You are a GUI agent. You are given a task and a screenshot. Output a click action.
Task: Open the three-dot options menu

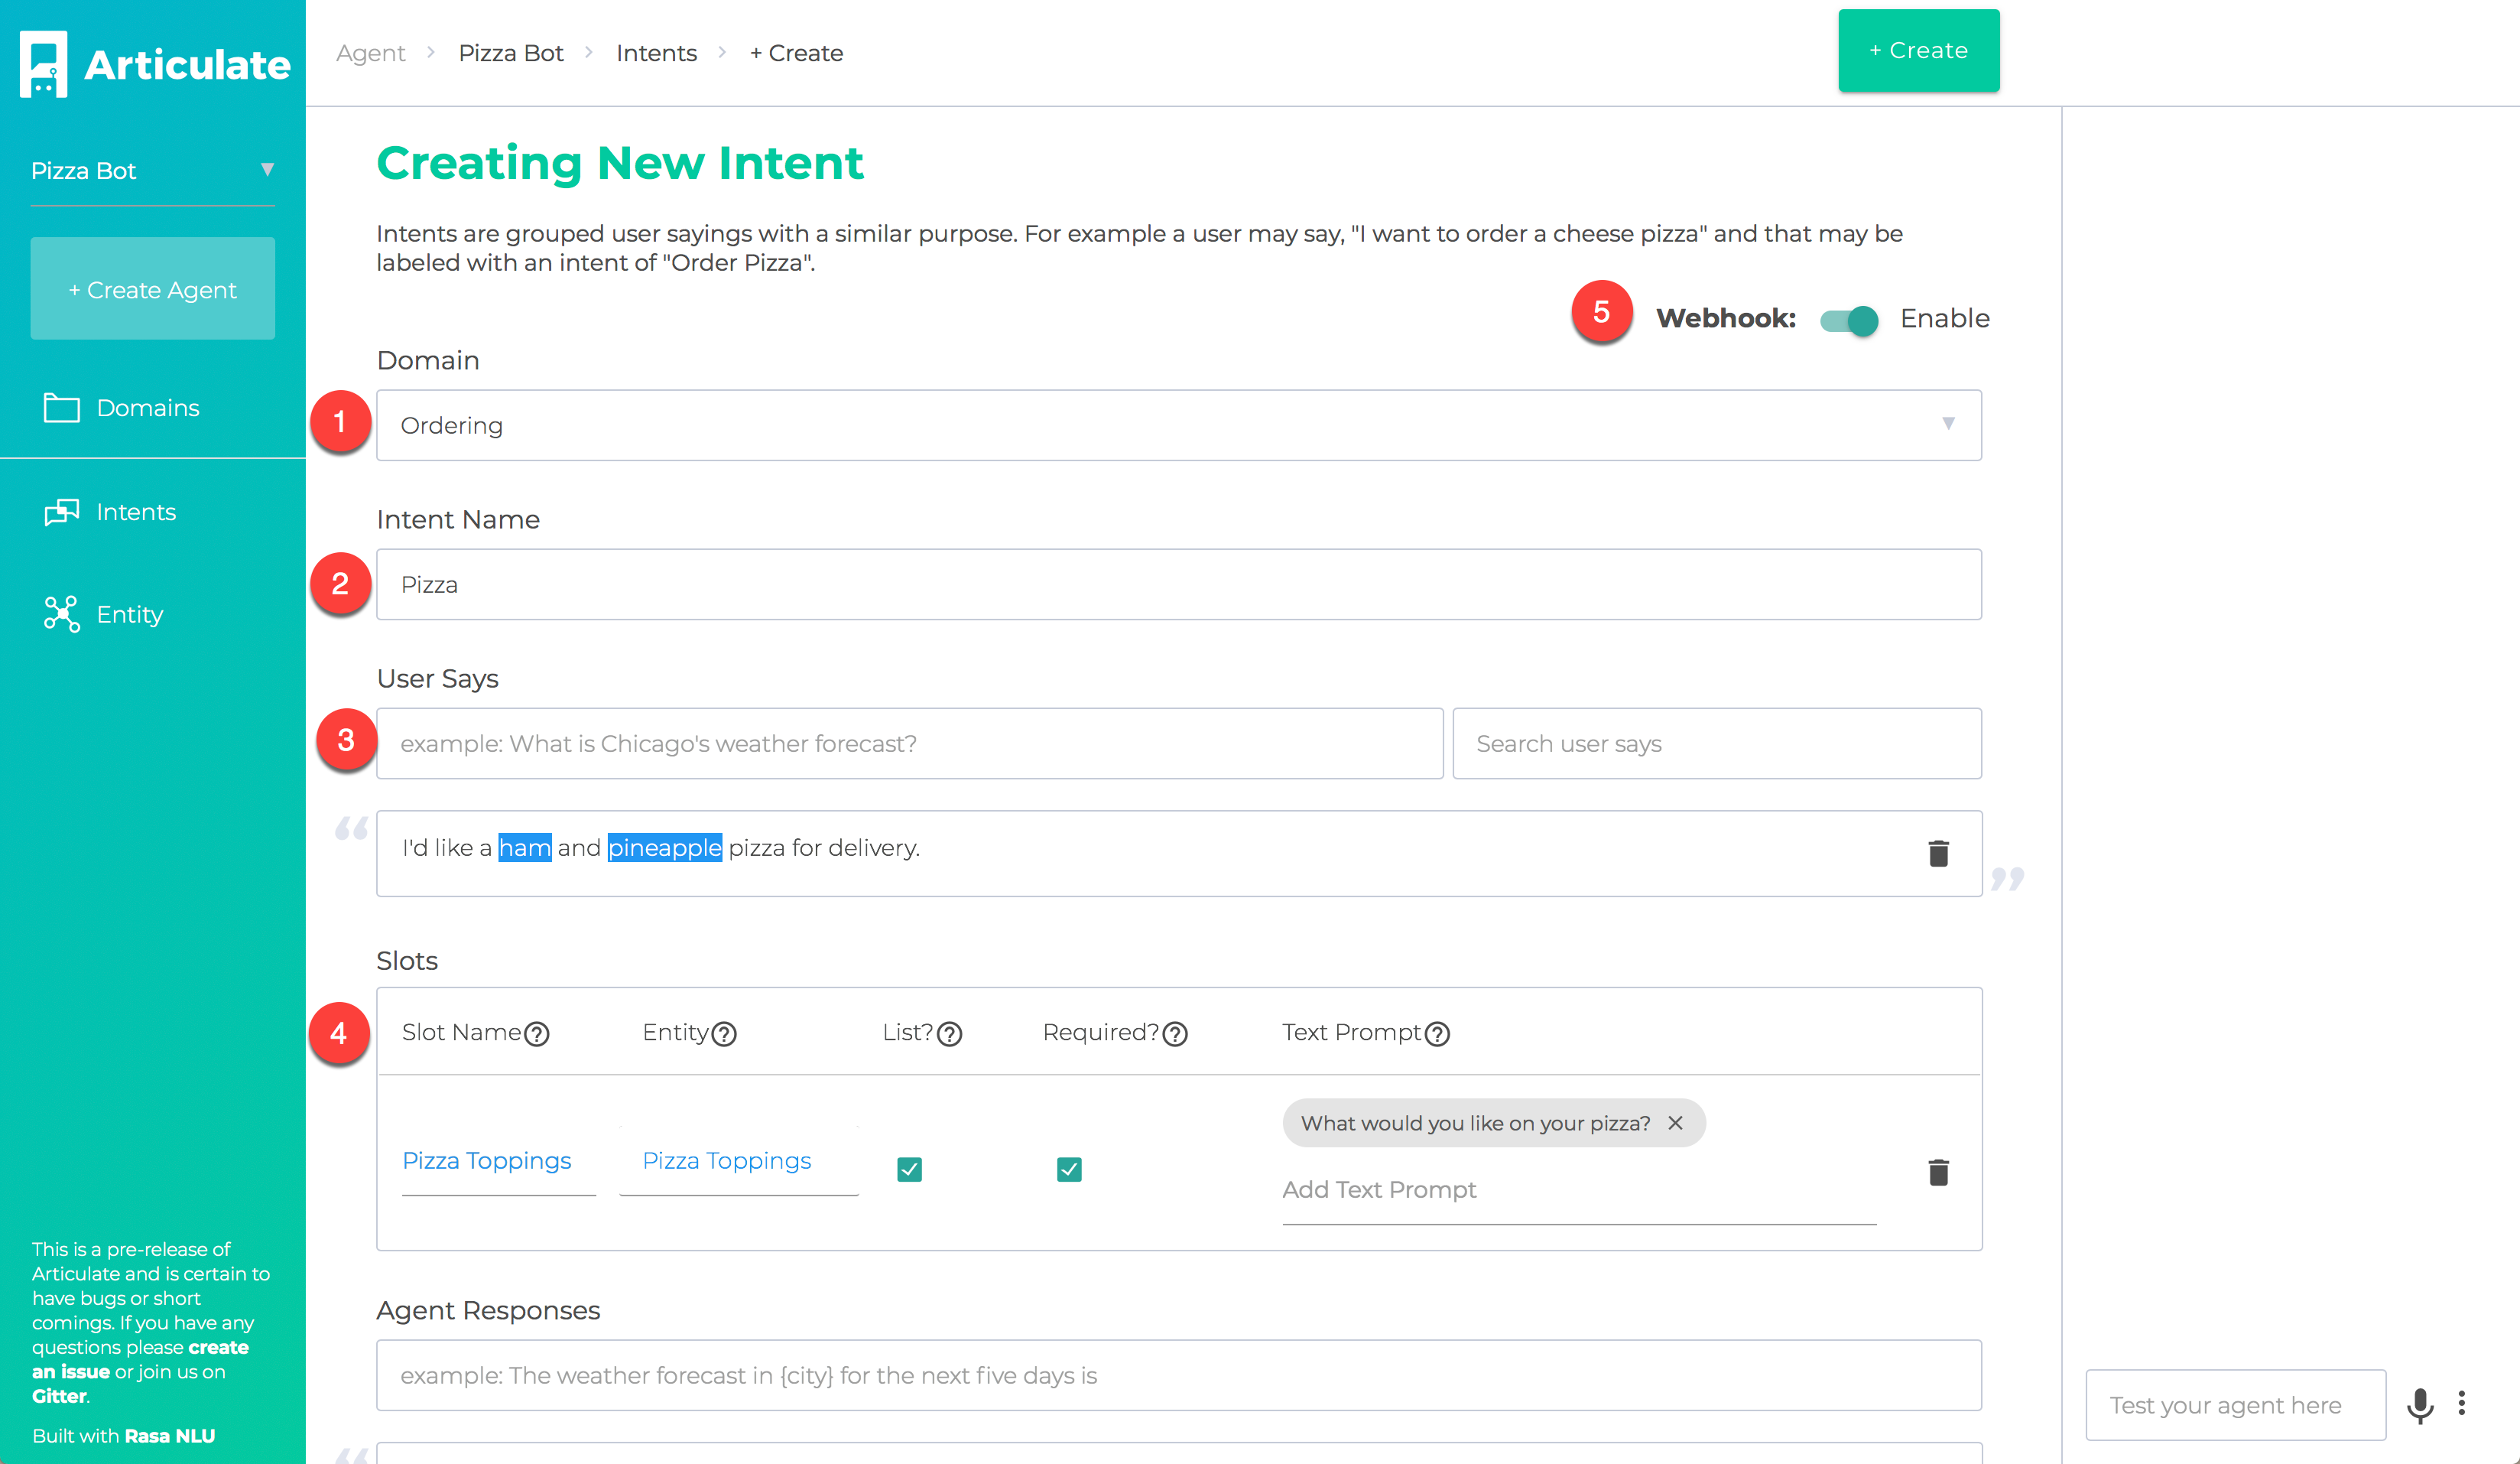2462,1403
